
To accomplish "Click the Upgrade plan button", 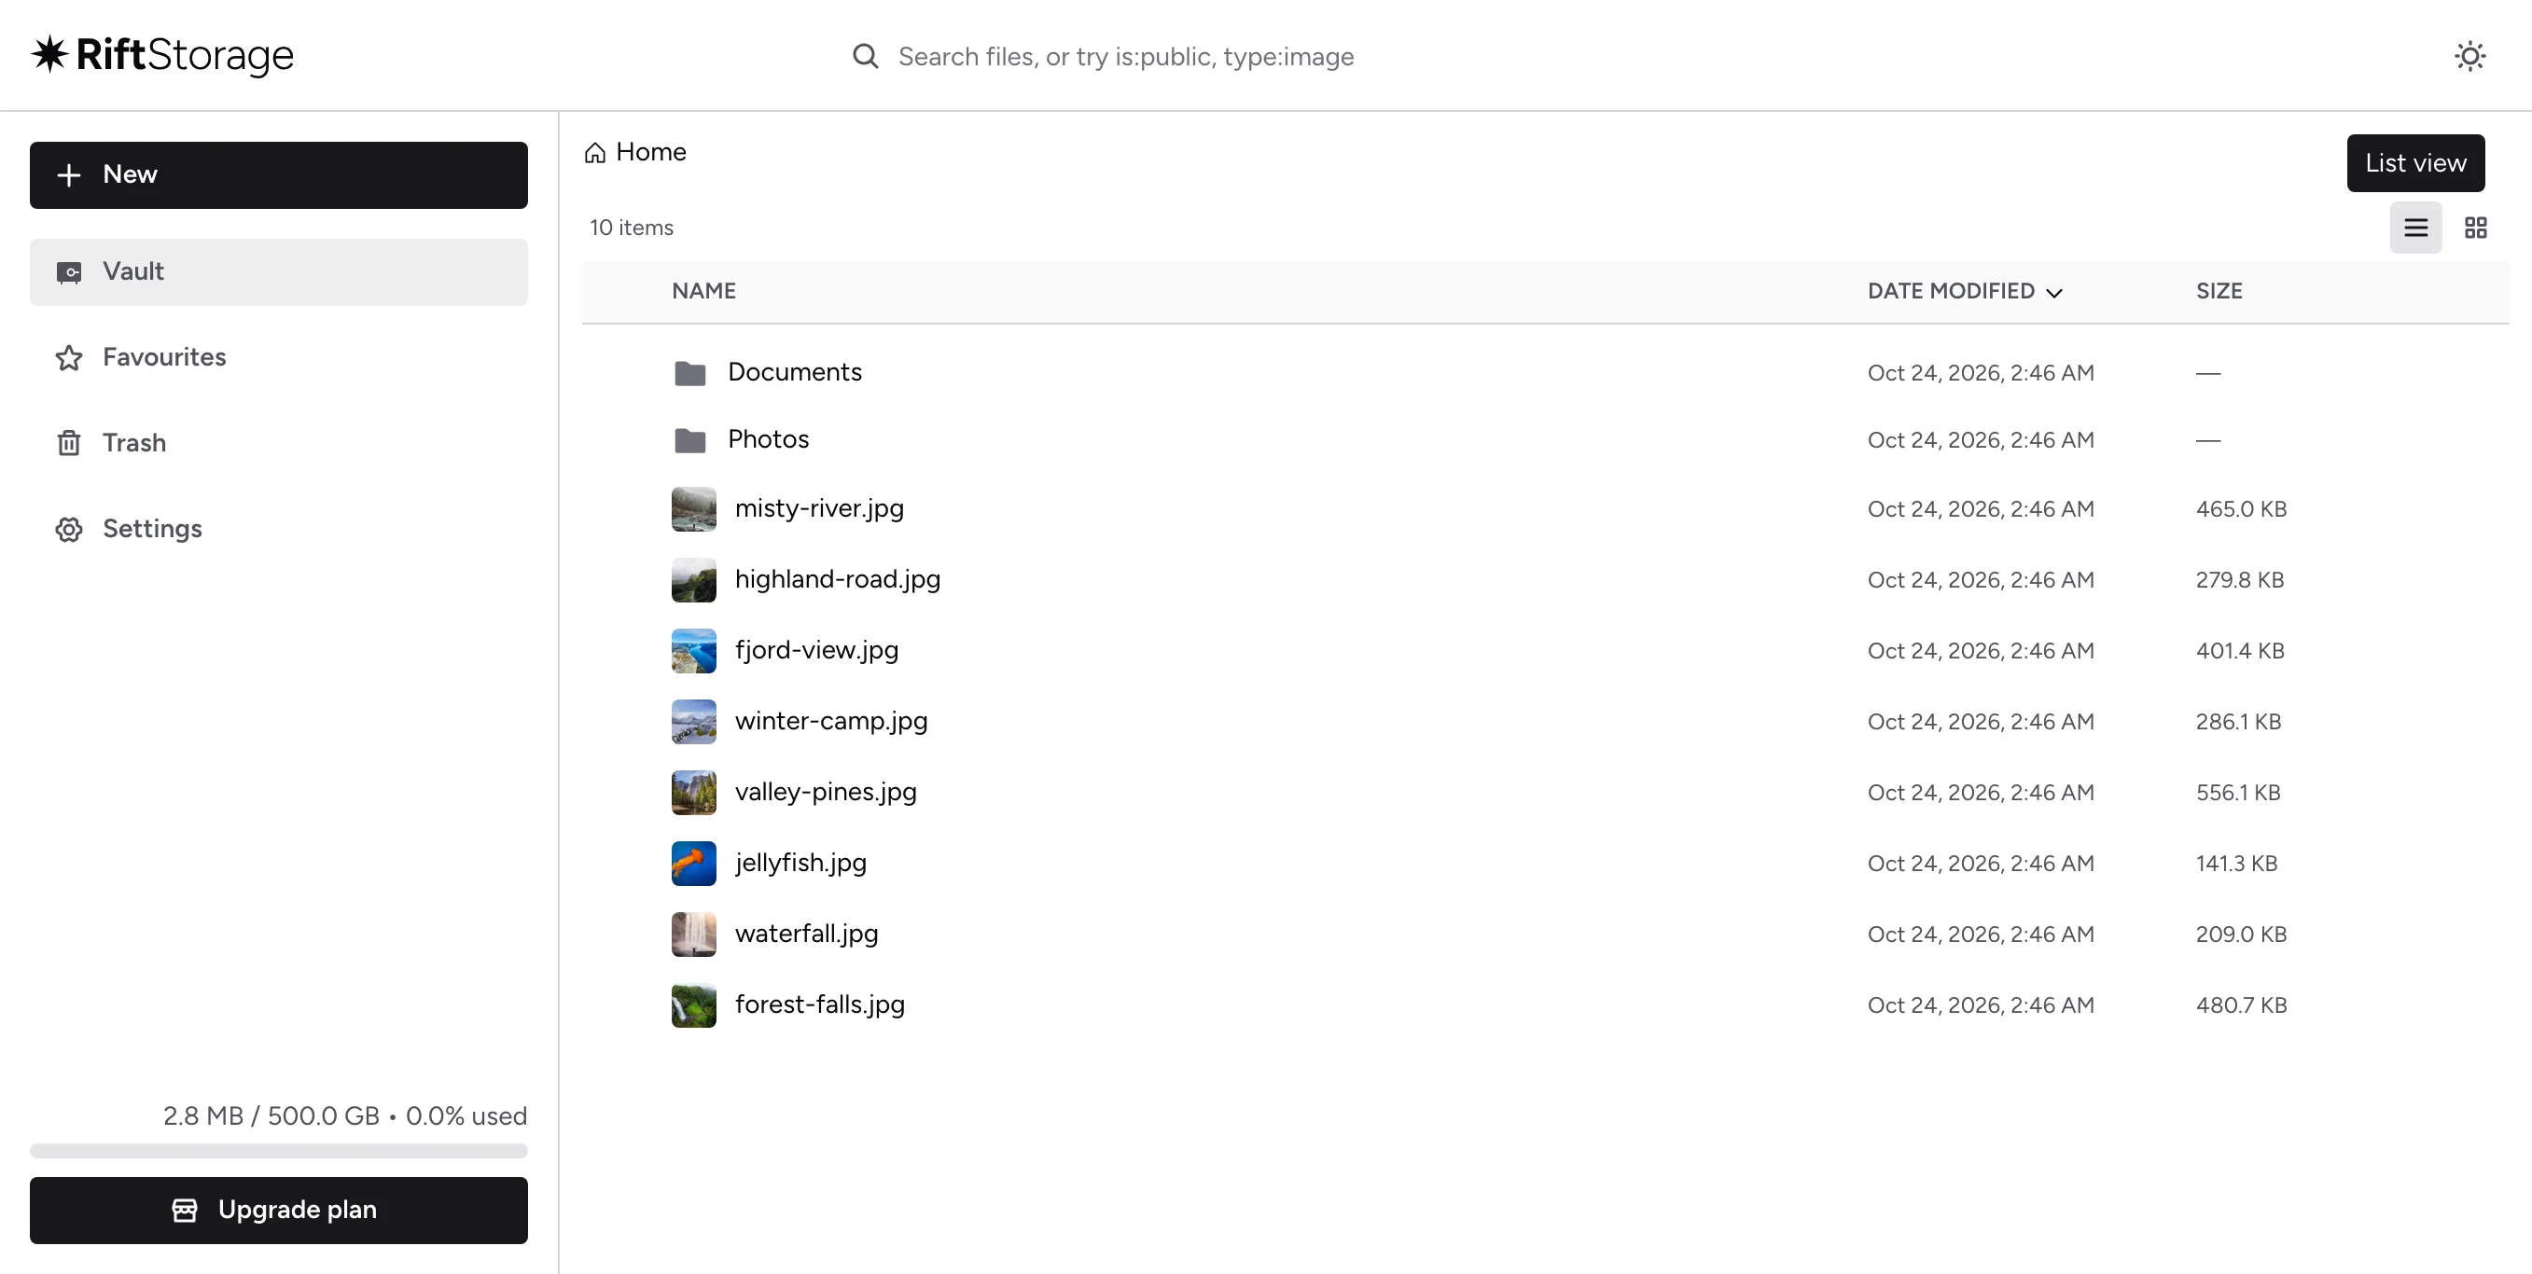I will (x=278, y=1211).
